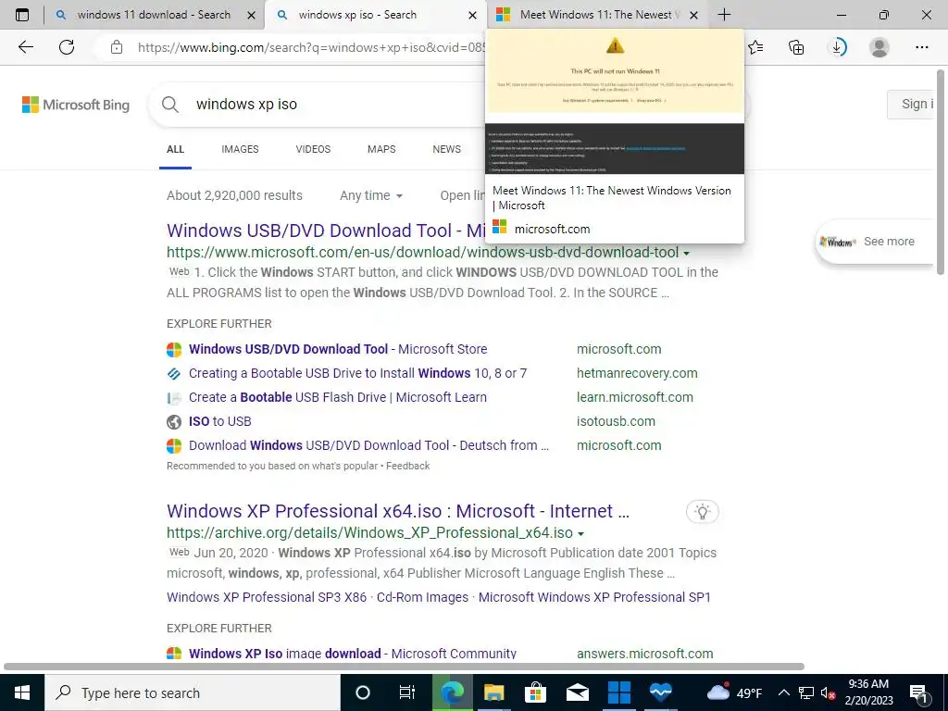
Task: Open Cortana circle on taskbar
Action: pos(362,692)
